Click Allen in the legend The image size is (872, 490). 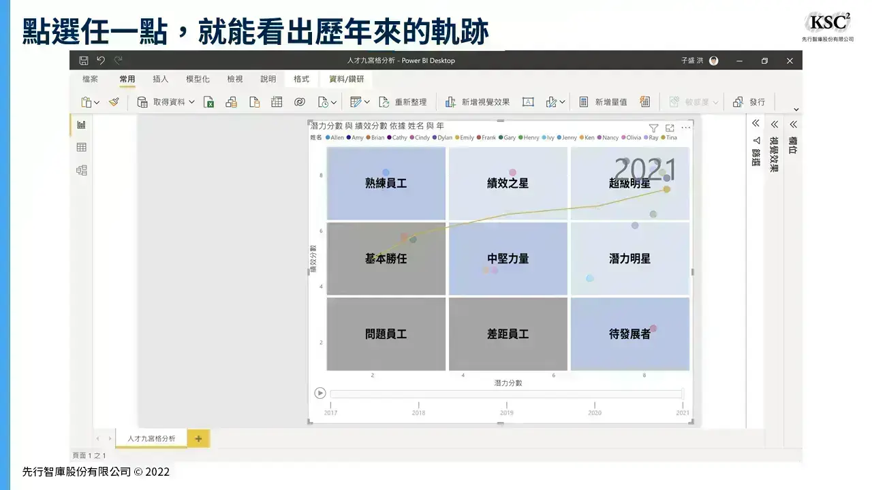[334, 137]
